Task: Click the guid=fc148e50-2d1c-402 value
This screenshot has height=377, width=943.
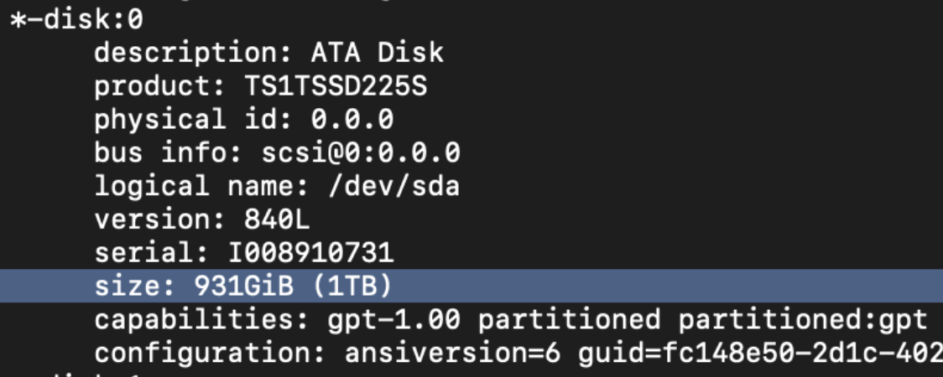Action: tap(759, 353)
